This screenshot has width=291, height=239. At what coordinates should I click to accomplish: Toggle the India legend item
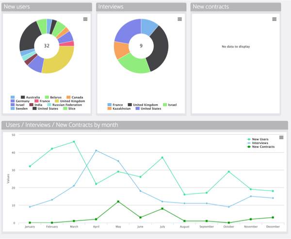click(36, 105)
